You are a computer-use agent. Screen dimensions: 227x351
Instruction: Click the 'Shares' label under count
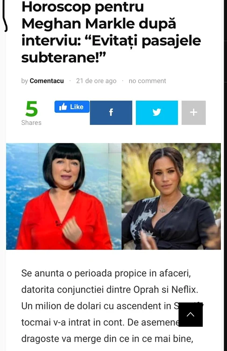[31, 123]
